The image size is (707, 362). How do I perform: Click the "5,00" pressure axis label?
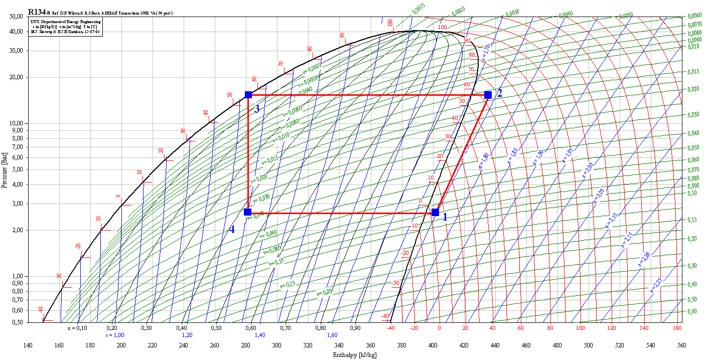(x=18, y=169)
